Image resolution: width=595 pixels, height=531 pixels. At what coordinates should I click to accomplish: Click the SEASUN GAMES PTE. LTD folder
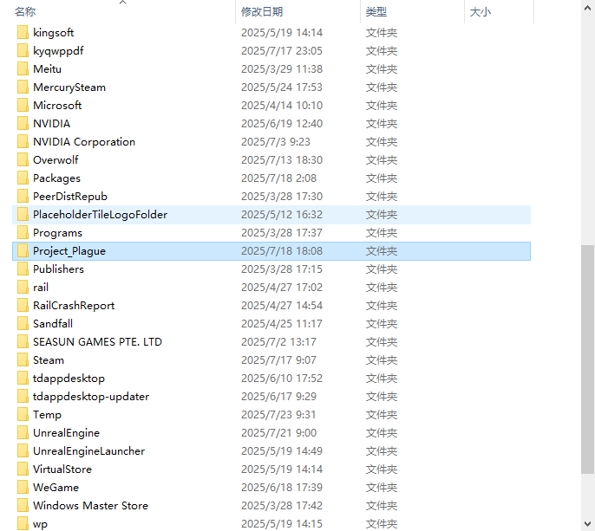pos(97,342)
